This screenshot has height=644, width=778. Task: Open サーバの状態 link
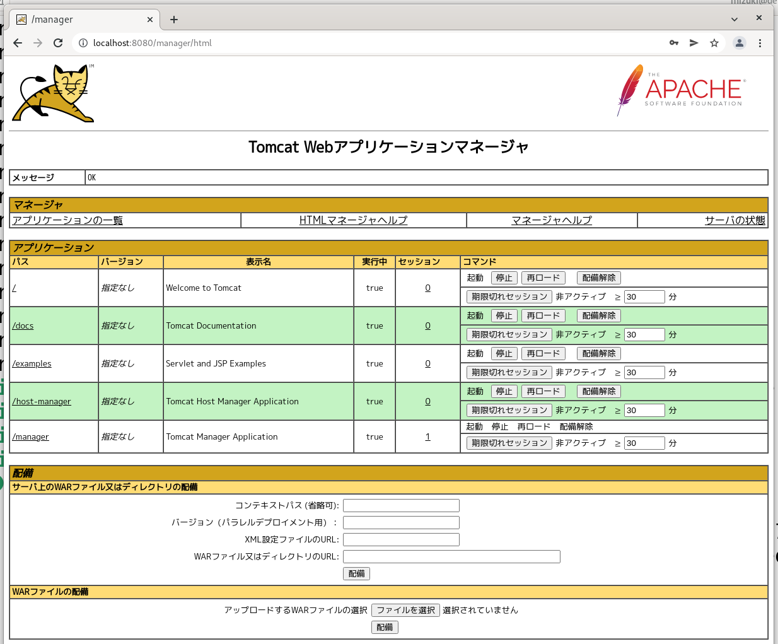(x=735, y=220)
